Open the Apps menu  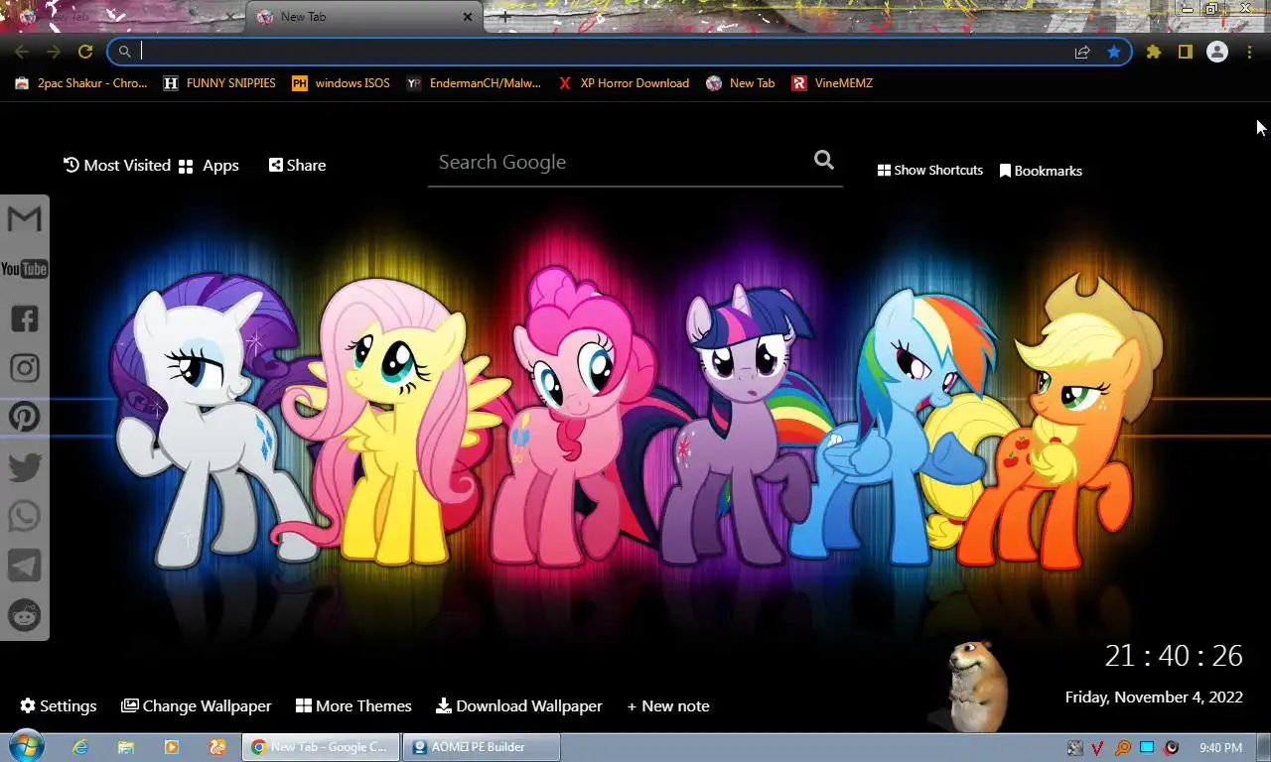click(x=209, y=166)
